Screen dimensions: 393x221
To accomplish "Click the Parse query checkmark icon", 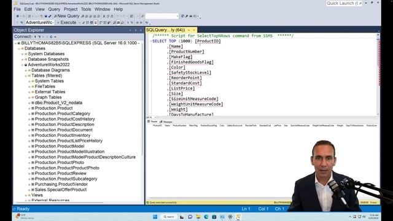I will [84, 23].
